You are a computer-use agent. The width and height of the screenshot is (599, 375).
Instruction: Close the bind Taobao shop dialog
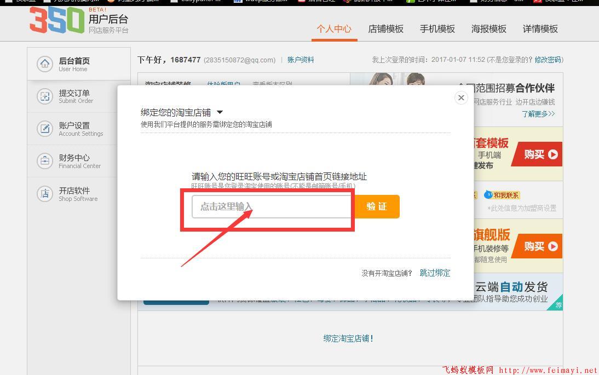coord(461,98)
